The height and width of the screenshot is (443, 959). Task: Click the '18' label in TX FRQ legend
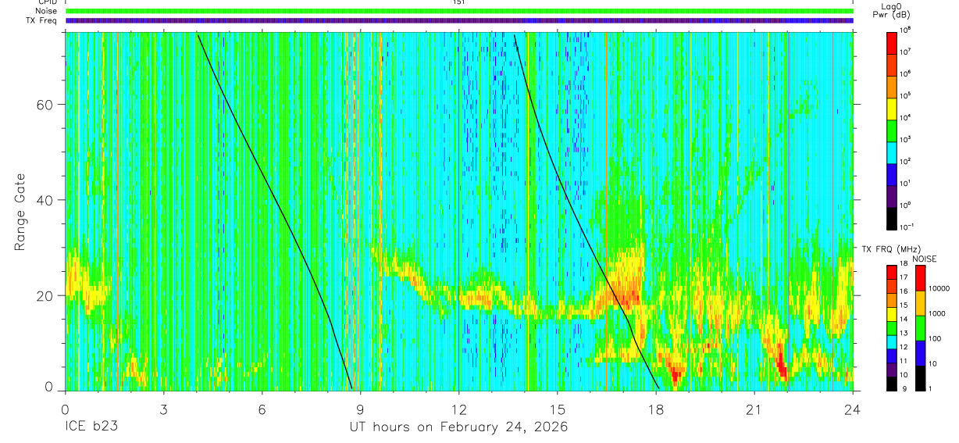902,265
